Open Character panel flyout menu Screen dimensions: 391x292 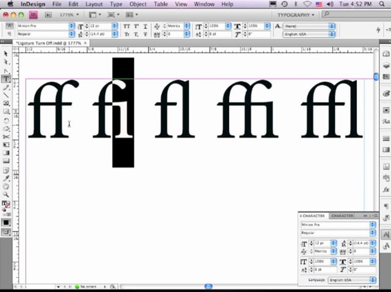tap(375, 215)
